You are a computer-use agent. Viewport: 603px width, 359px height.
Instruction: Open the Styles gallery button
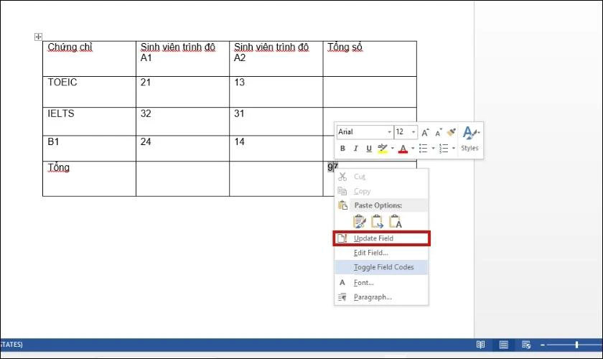point(469,139)
